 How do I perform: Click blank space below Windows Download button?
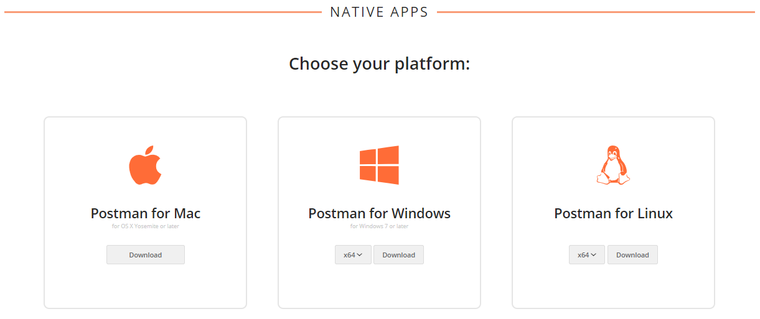[379, 286]
